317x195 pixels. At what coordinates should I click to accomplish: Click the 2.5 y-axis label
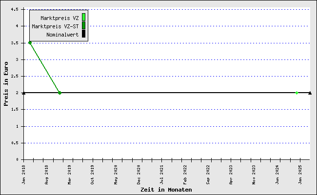15,76
